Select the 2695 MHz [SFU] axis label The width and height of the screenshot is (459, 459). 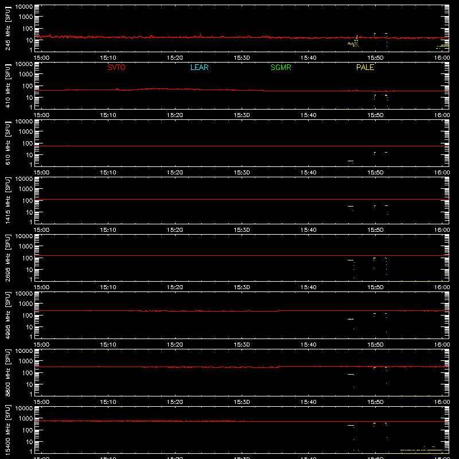click(7, 258)
